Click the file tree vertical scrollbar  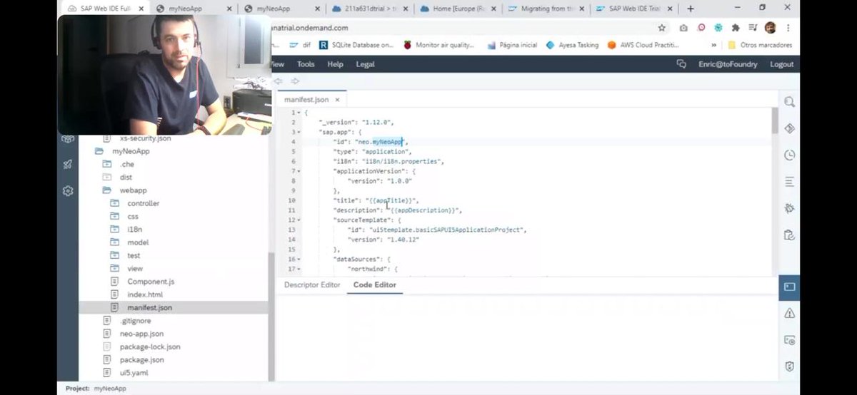pos(271,317)
